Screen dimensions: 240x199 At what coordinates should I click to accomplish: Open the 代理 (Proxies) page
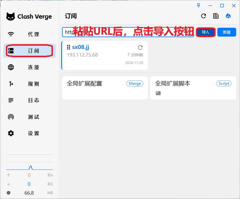point(29,34)
